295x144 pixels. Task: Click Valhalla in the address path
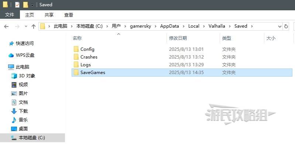(217, 26)
